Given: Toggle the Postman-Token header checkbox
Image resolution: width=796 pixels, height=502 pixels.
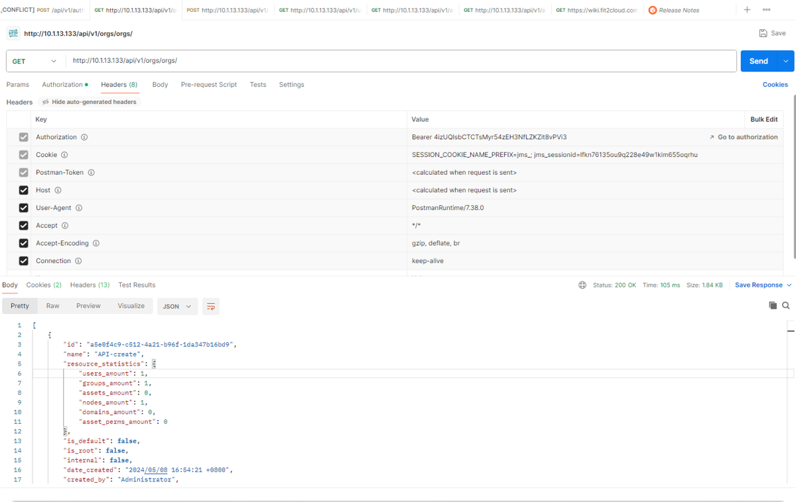Looking at the screenshot, I should [x=24, y=173].
